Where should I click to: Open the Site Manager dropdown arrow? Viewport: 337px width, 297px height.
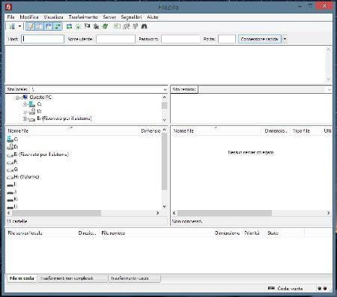tap(19, 26)
